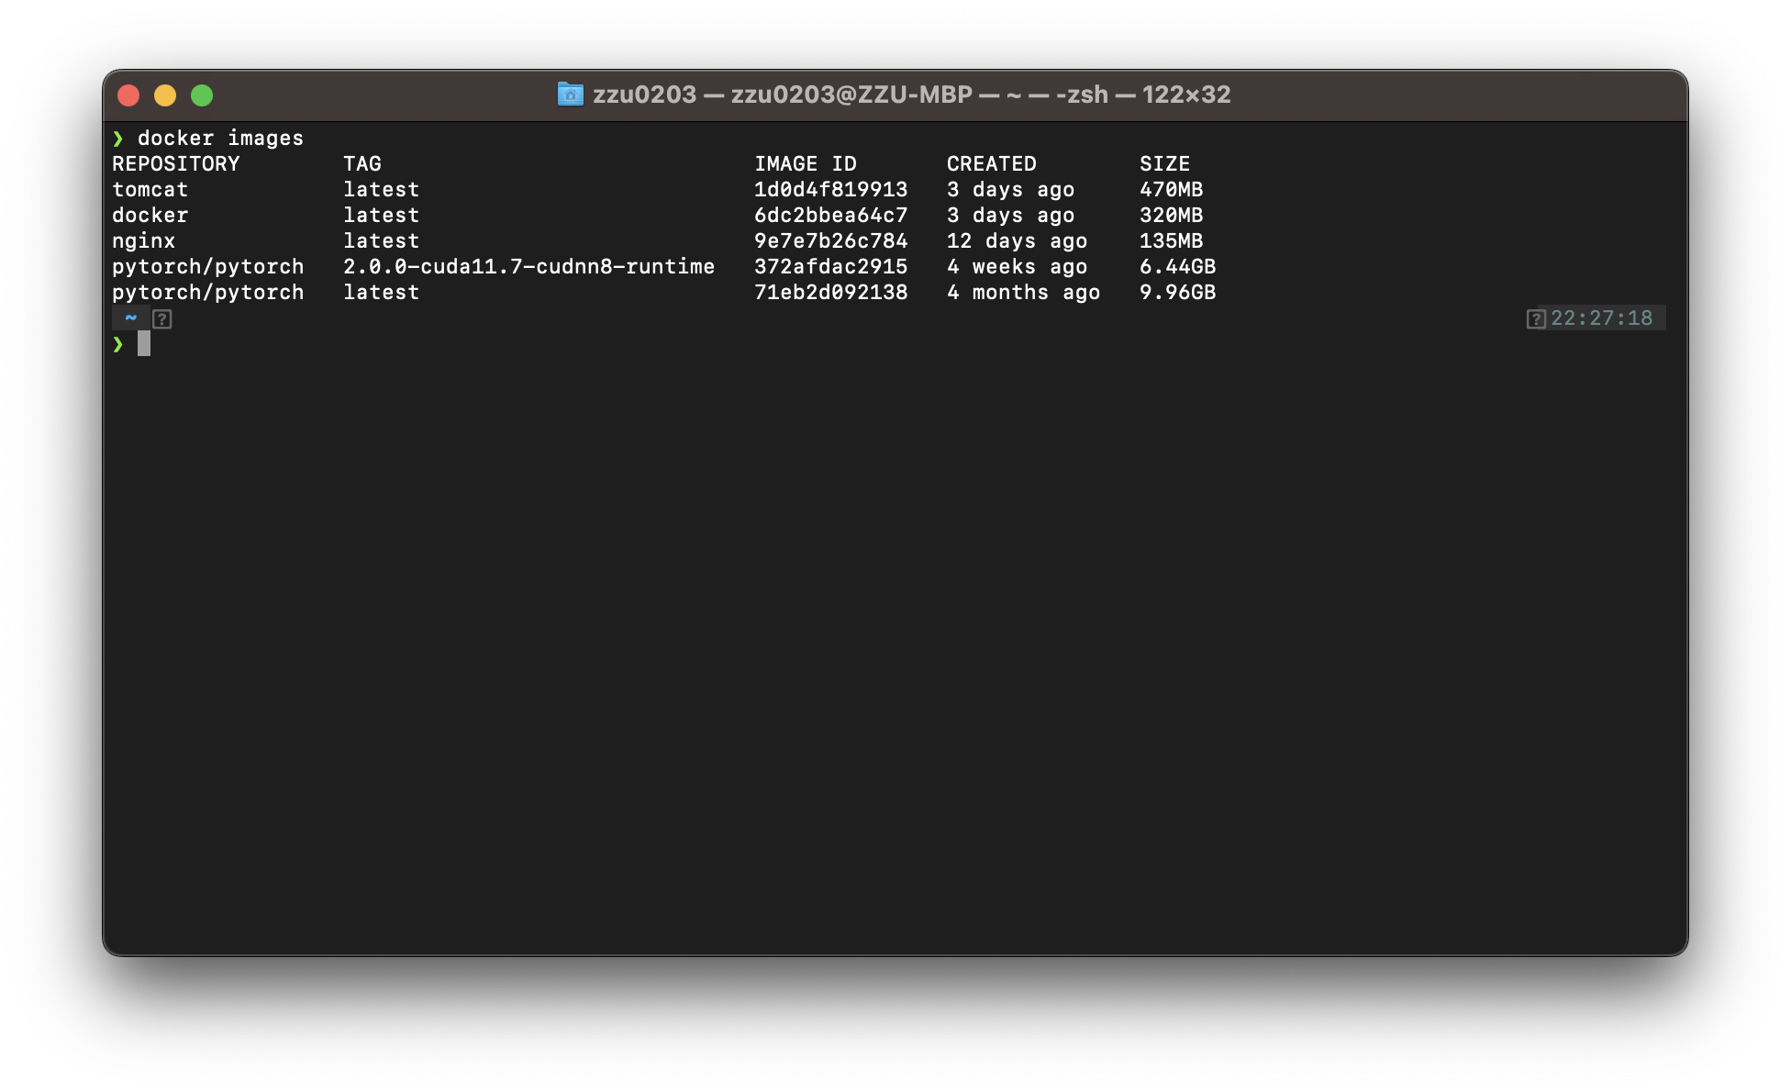Click the typed 'docker images' command
Image resolution: width=1791 pixels, height=1092 pixels.
click(x=220, y=139)
